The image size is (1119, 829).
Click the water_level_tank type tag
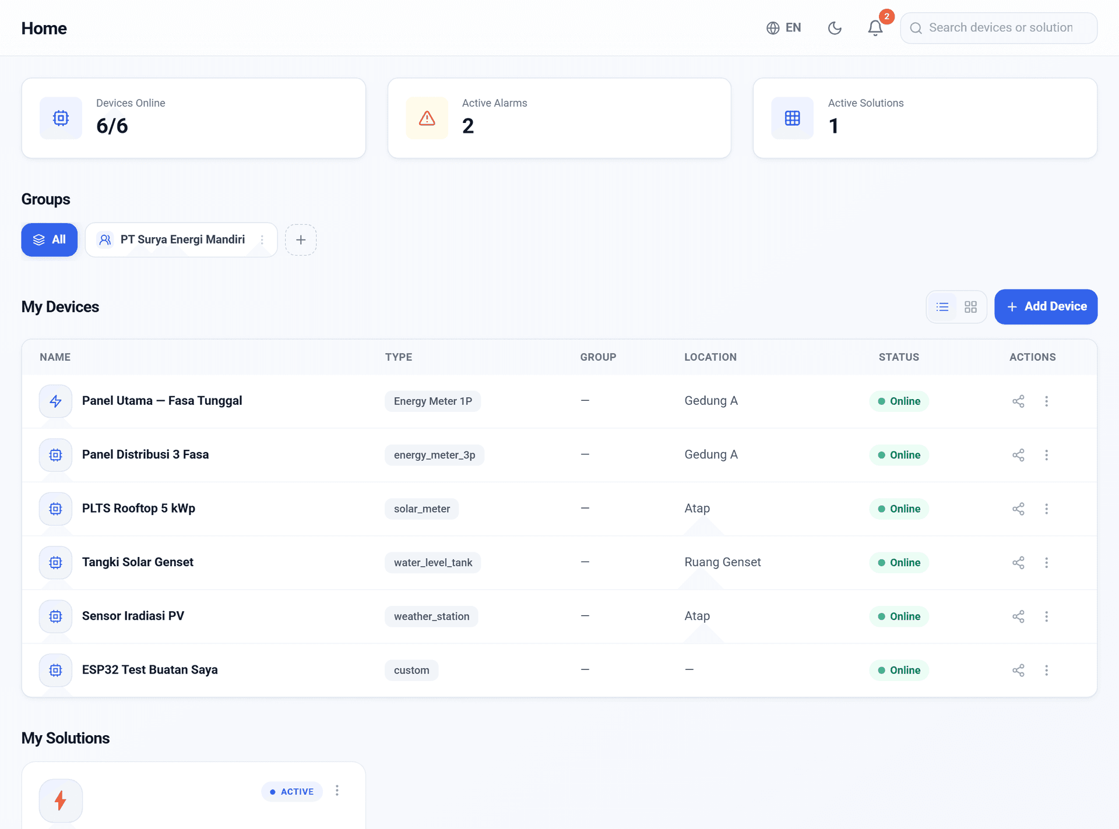click(432, 563)
